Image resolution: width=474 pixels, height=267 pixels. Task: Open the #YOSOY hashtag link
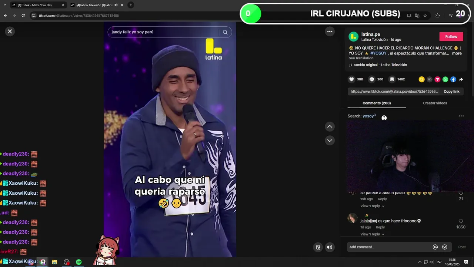pos(378,53)
